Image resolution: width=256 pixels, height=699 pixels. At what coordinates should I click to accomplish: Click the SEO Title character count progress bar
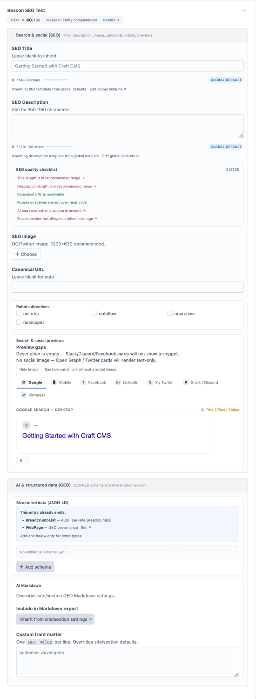pos(56,80)
